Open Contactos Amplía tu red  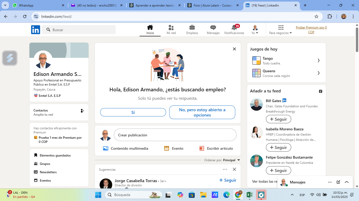[x=59, y=112]
